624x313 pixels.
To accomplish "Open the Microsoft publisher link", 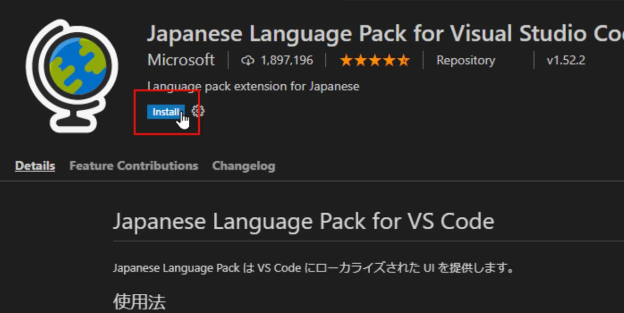I will point(181,60).
